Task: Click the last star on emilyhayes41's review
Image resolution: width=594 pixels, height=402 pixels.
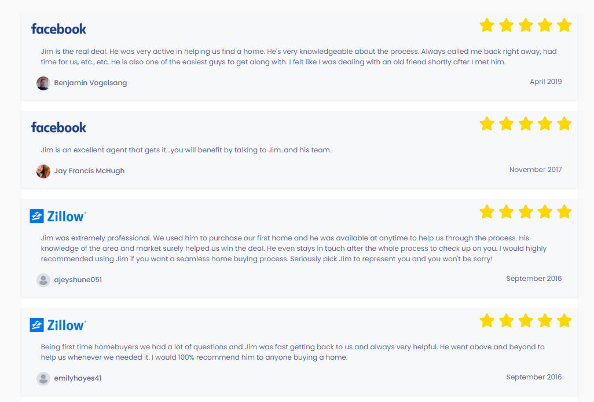Action: [x=564, y=321]
